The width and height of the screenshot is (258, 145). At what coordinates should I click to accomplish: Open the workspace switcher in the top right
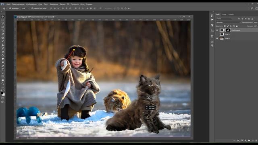[x=256, y=8]
